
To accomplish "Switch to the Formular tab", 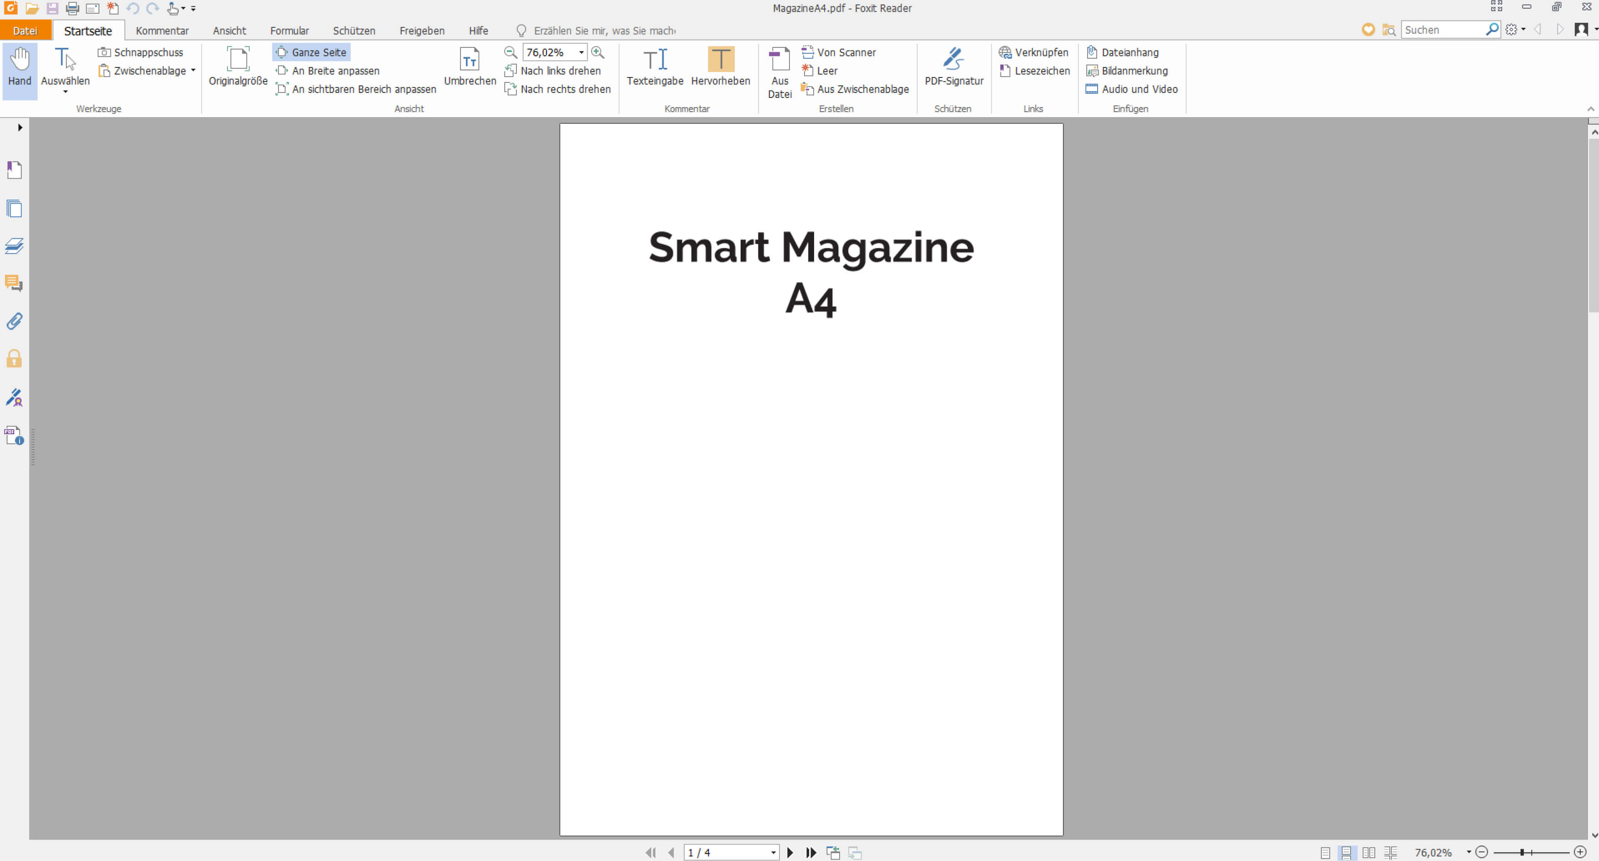I will point(289,31).
